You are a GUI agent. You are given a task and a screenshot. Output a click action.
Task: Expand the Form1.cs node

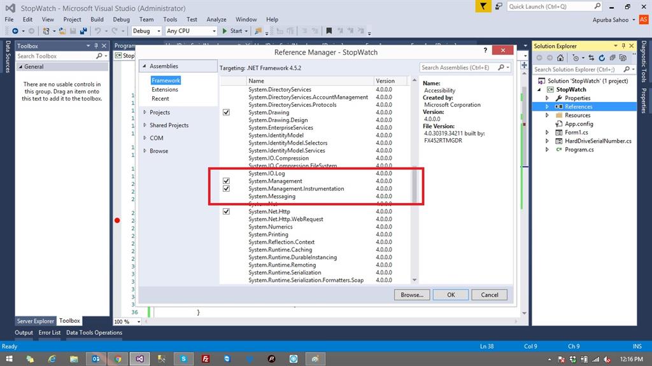pos(547,132)
